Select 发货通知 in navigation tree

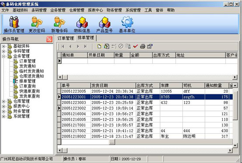pos(27,66)
